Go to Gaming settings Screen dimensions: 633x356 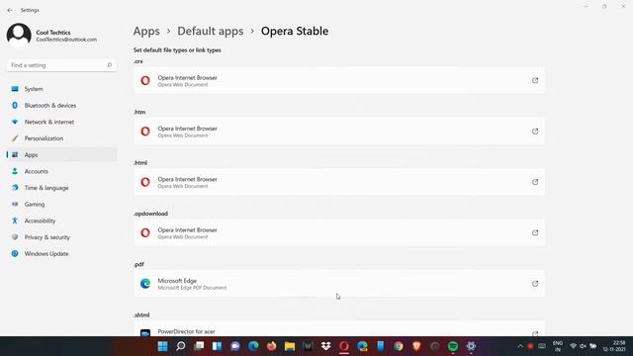(61, 205)
